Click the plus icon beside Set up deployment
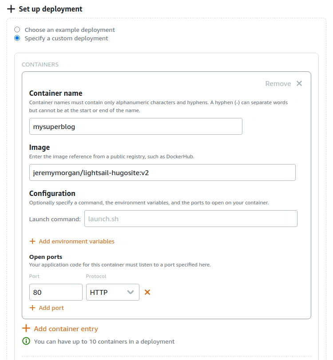The width and height of the screenshot is (333, 360). point(11,9)
